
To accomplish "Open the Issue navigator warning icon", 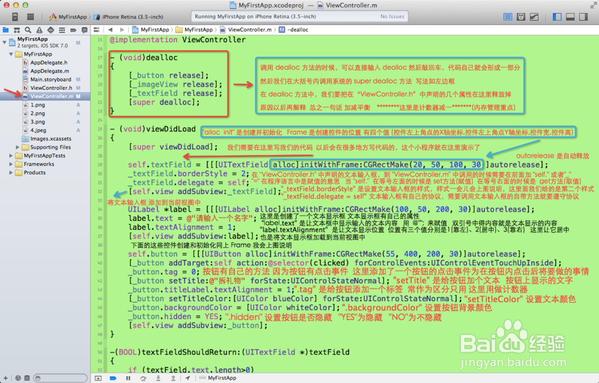I will point(40,30).
